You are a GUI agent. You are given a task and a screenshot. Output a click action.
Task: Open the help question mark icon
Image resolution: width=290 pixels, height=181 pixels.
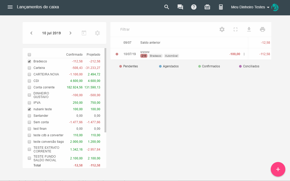(x=194, y=7)
